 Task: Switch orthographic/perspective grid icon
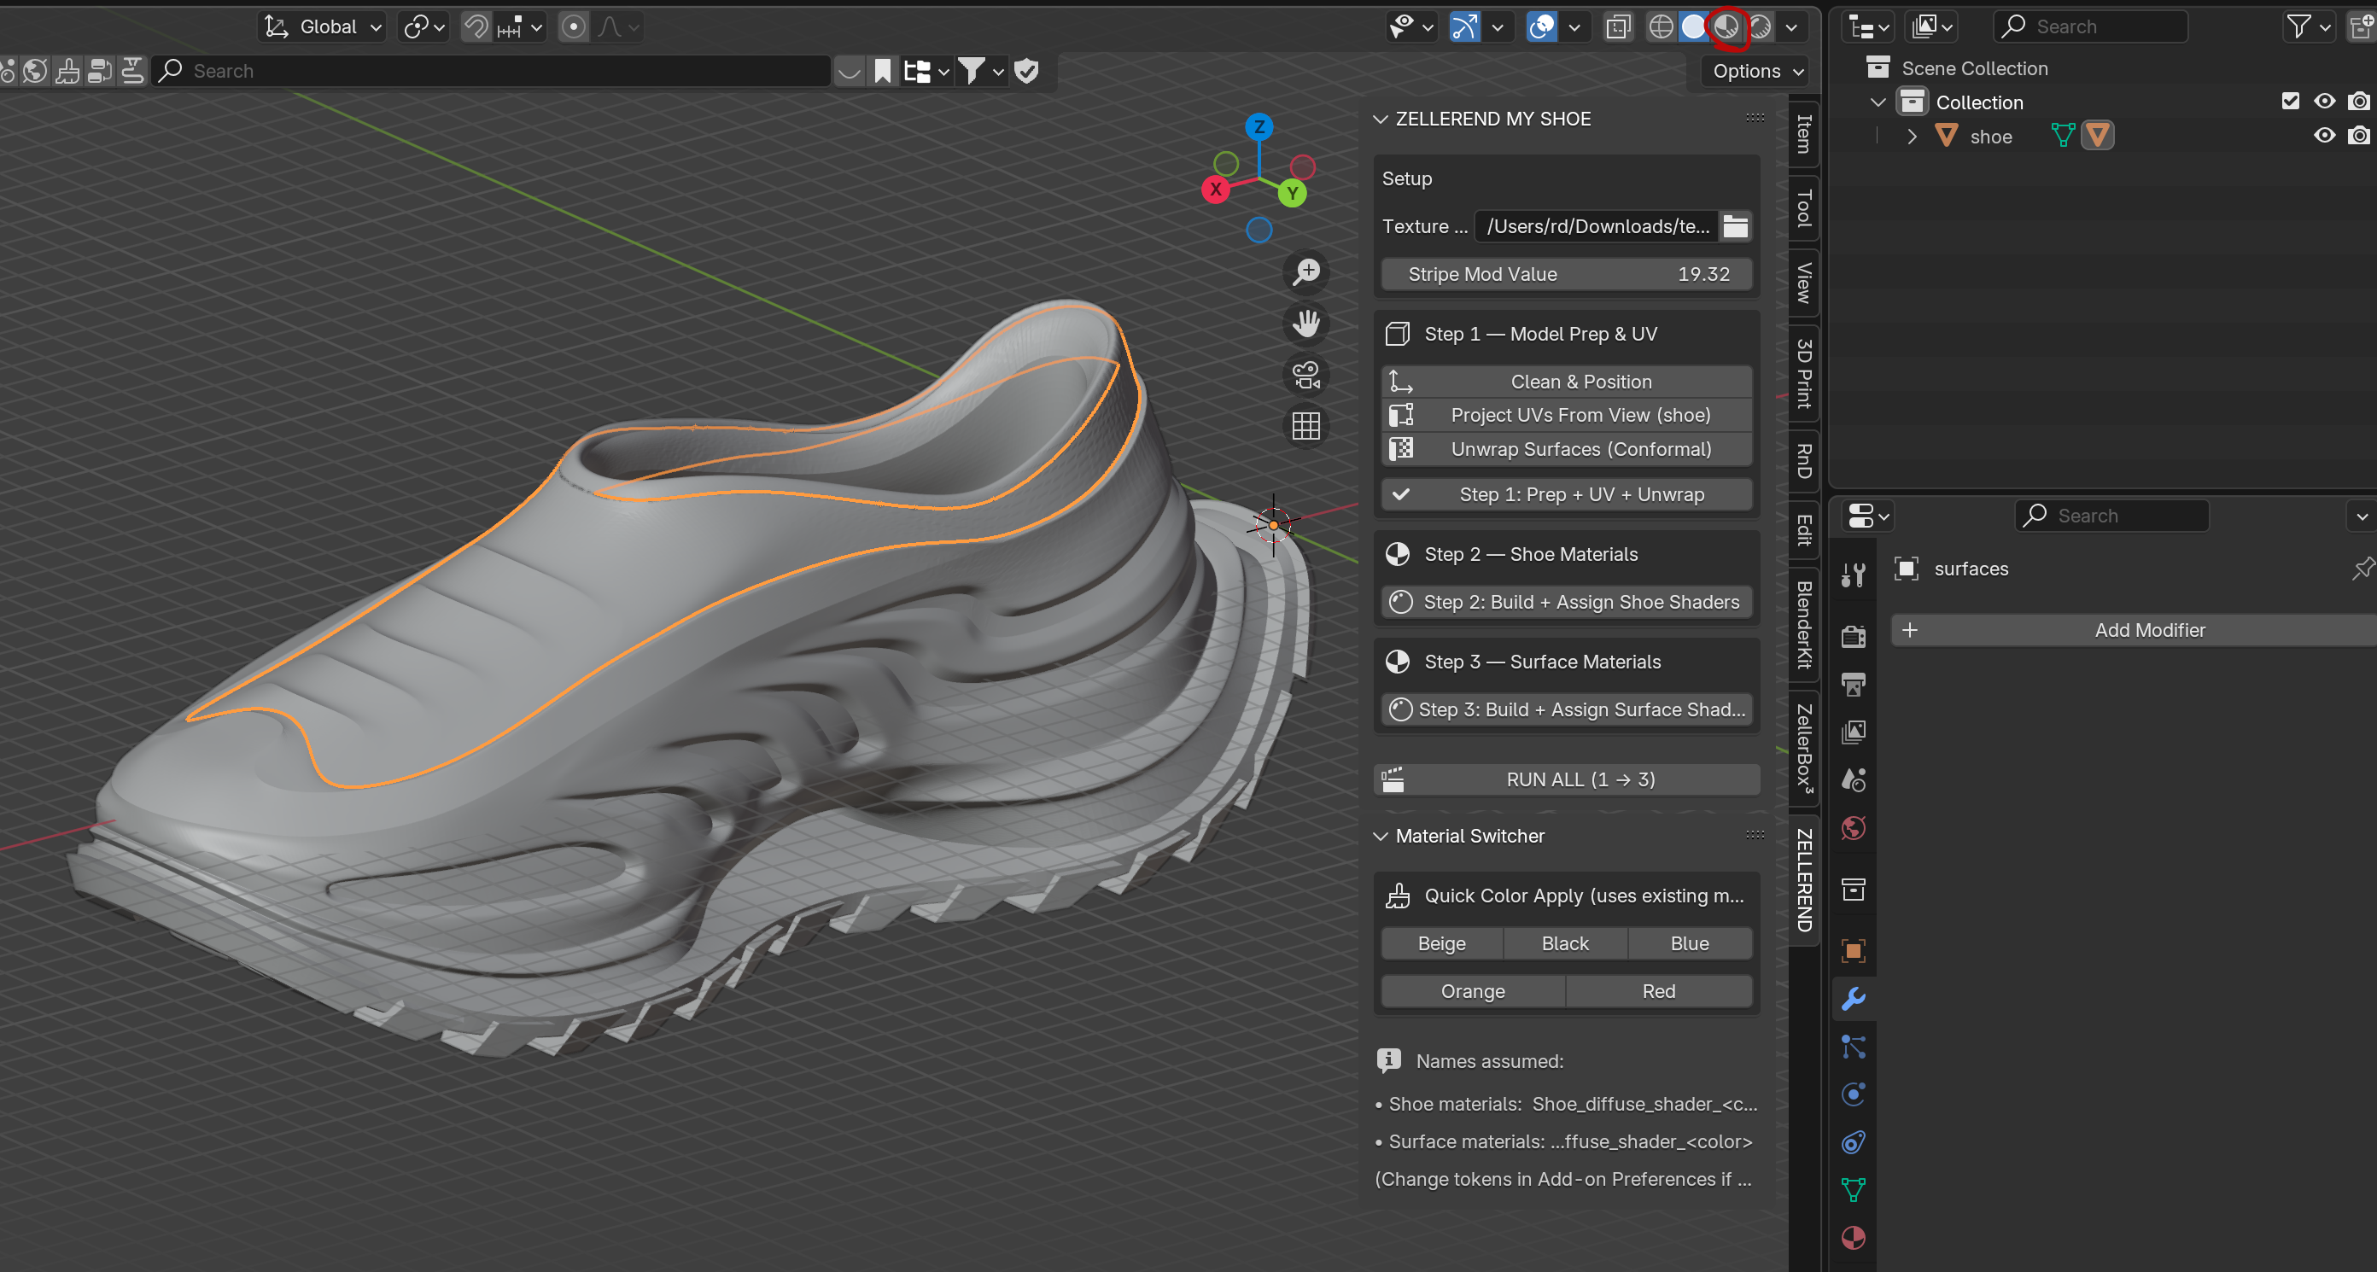click(1305, 426)
